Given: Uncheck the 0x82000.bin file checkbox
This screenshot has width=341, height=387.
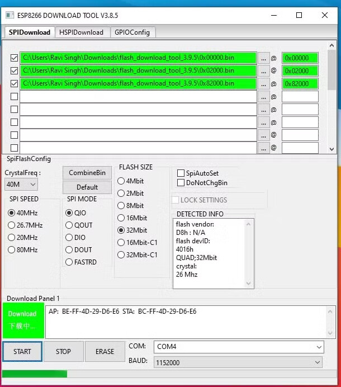Looking at the screenshot, I should 15,84.
